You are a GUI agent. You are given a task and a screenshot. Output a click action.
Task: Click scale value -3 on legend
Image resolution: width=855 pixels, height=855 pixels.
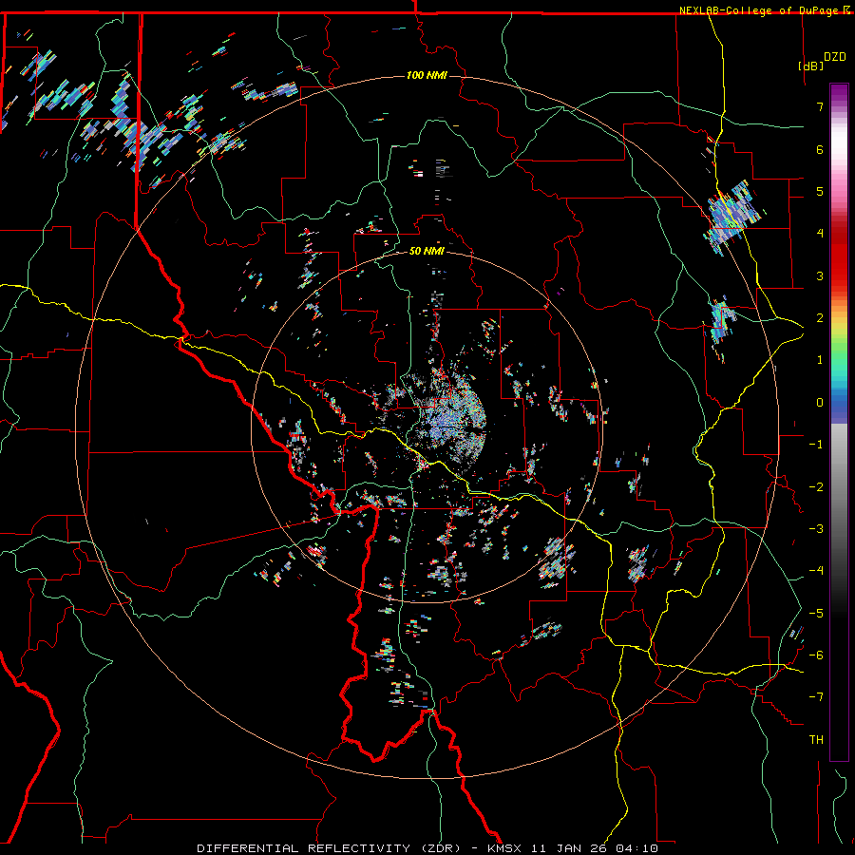coord(816,529)
